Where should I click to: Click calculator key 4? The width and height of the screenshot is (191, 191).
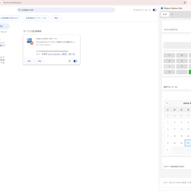click(169, 61)
